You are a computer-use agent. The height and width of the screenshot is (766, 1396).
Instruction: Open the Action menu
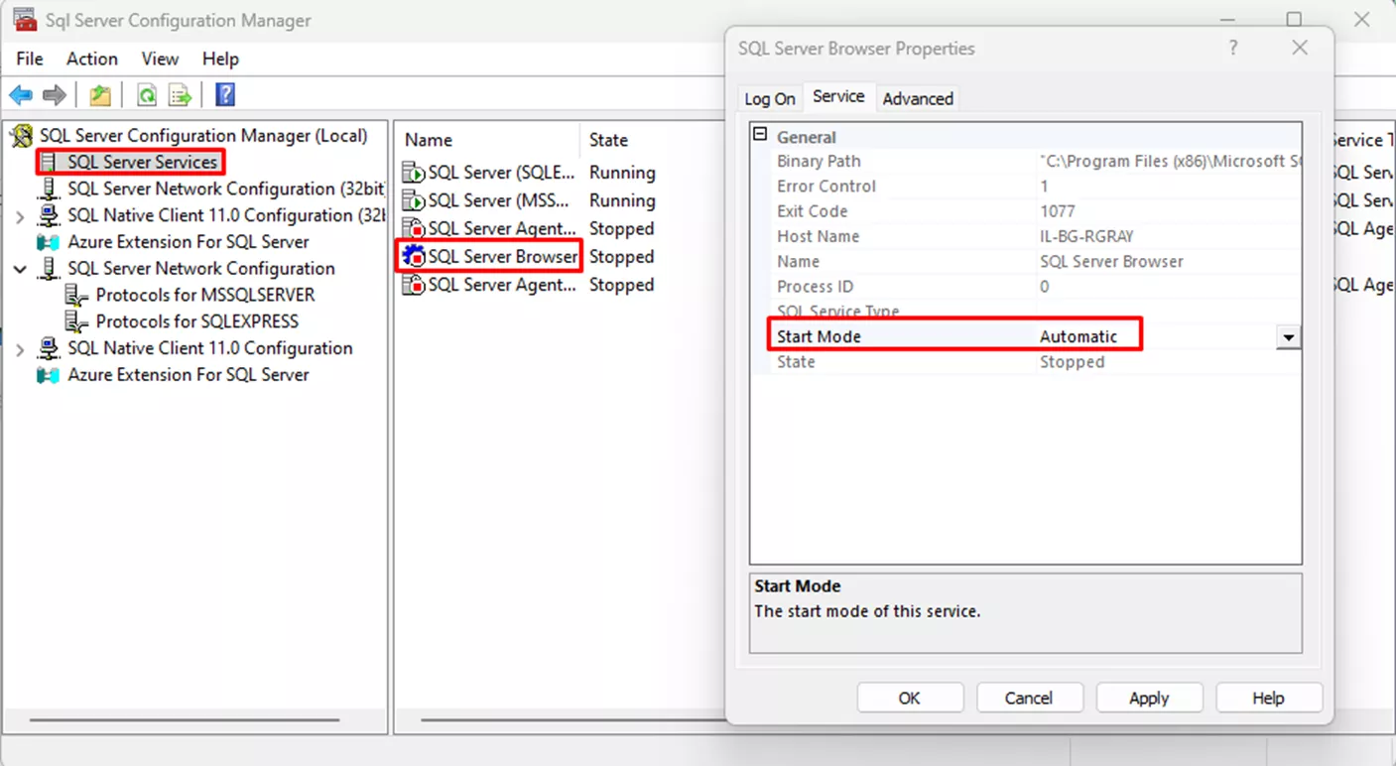[x=92, y=60]
